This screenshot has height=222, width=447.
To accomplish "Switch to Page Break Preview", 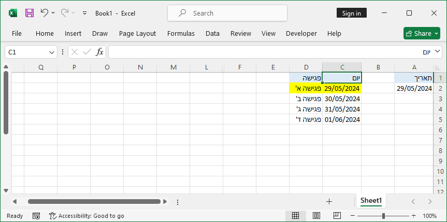I will pos(336,216).
